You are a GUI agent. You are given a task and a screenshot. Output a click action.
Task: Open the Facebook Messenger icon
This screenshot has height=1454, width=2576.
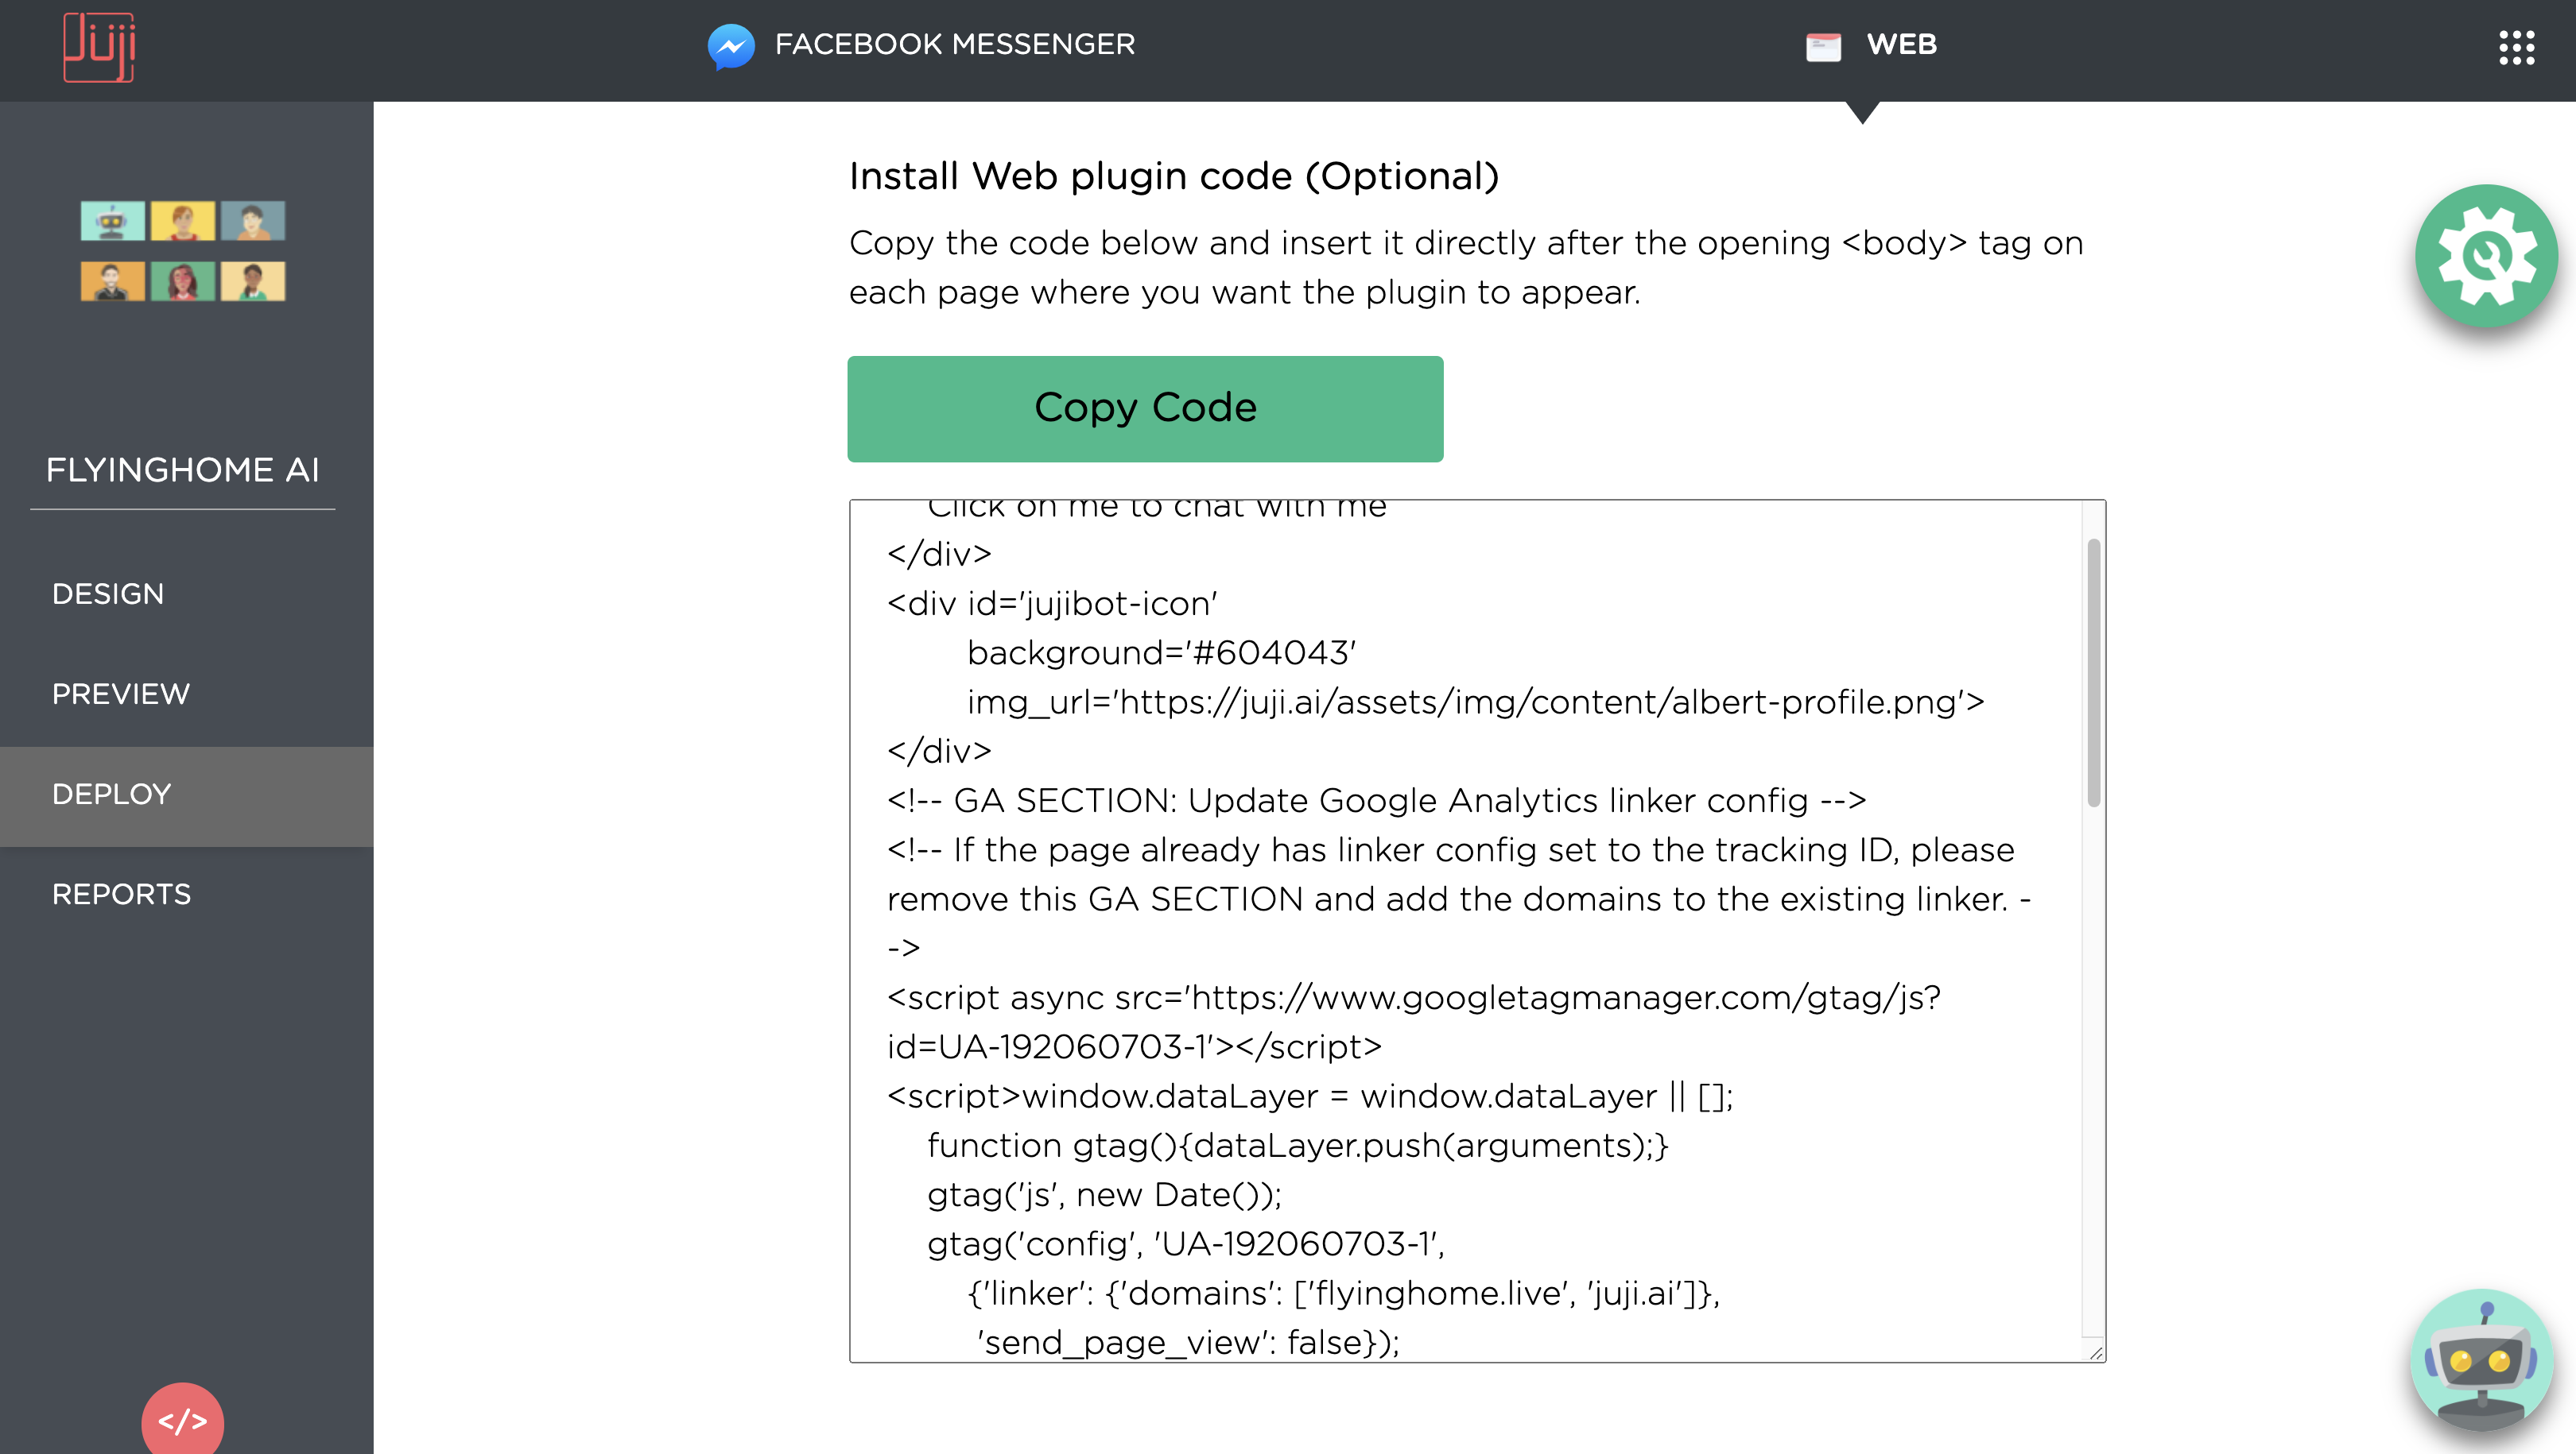click(x=731, y=46)
